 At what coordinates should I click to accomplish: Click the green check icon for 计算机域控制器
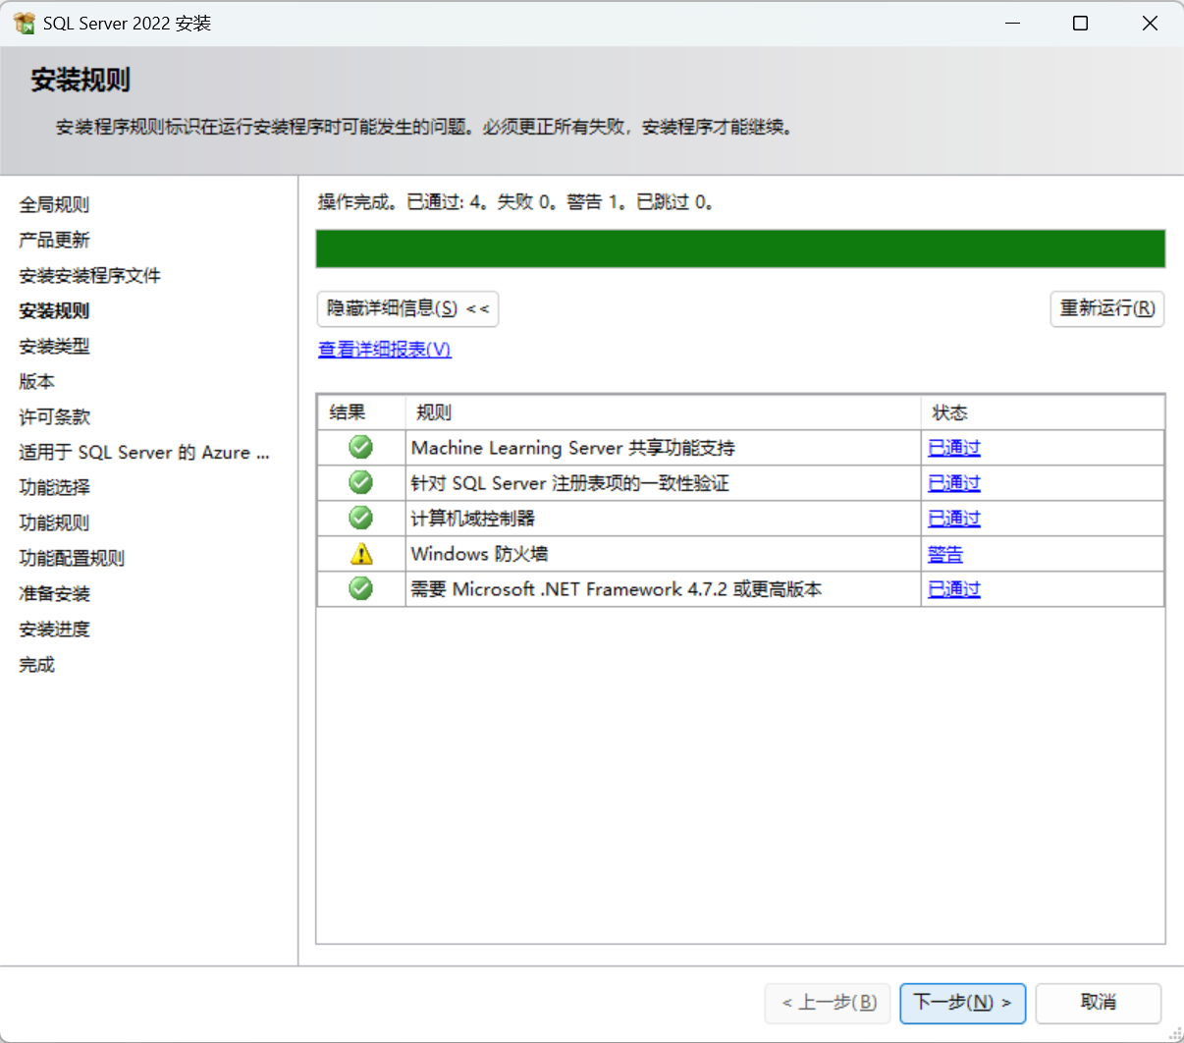[x=361, y=519]
